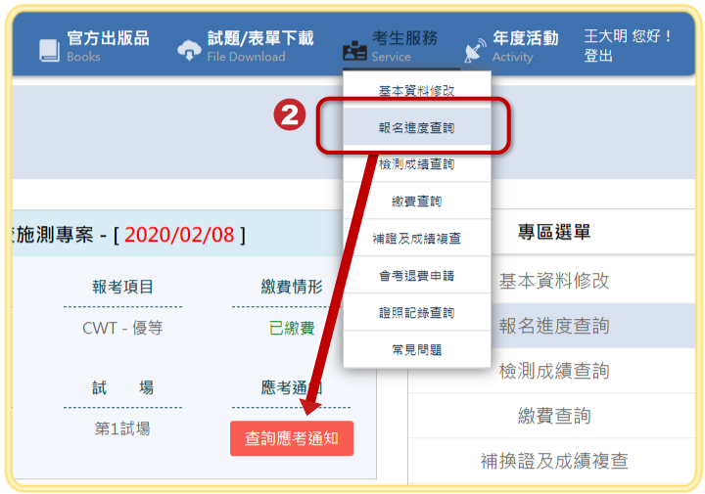Click the 2020/02/08 date text
Screen dimensions: 705x494
tap(179, 235)
